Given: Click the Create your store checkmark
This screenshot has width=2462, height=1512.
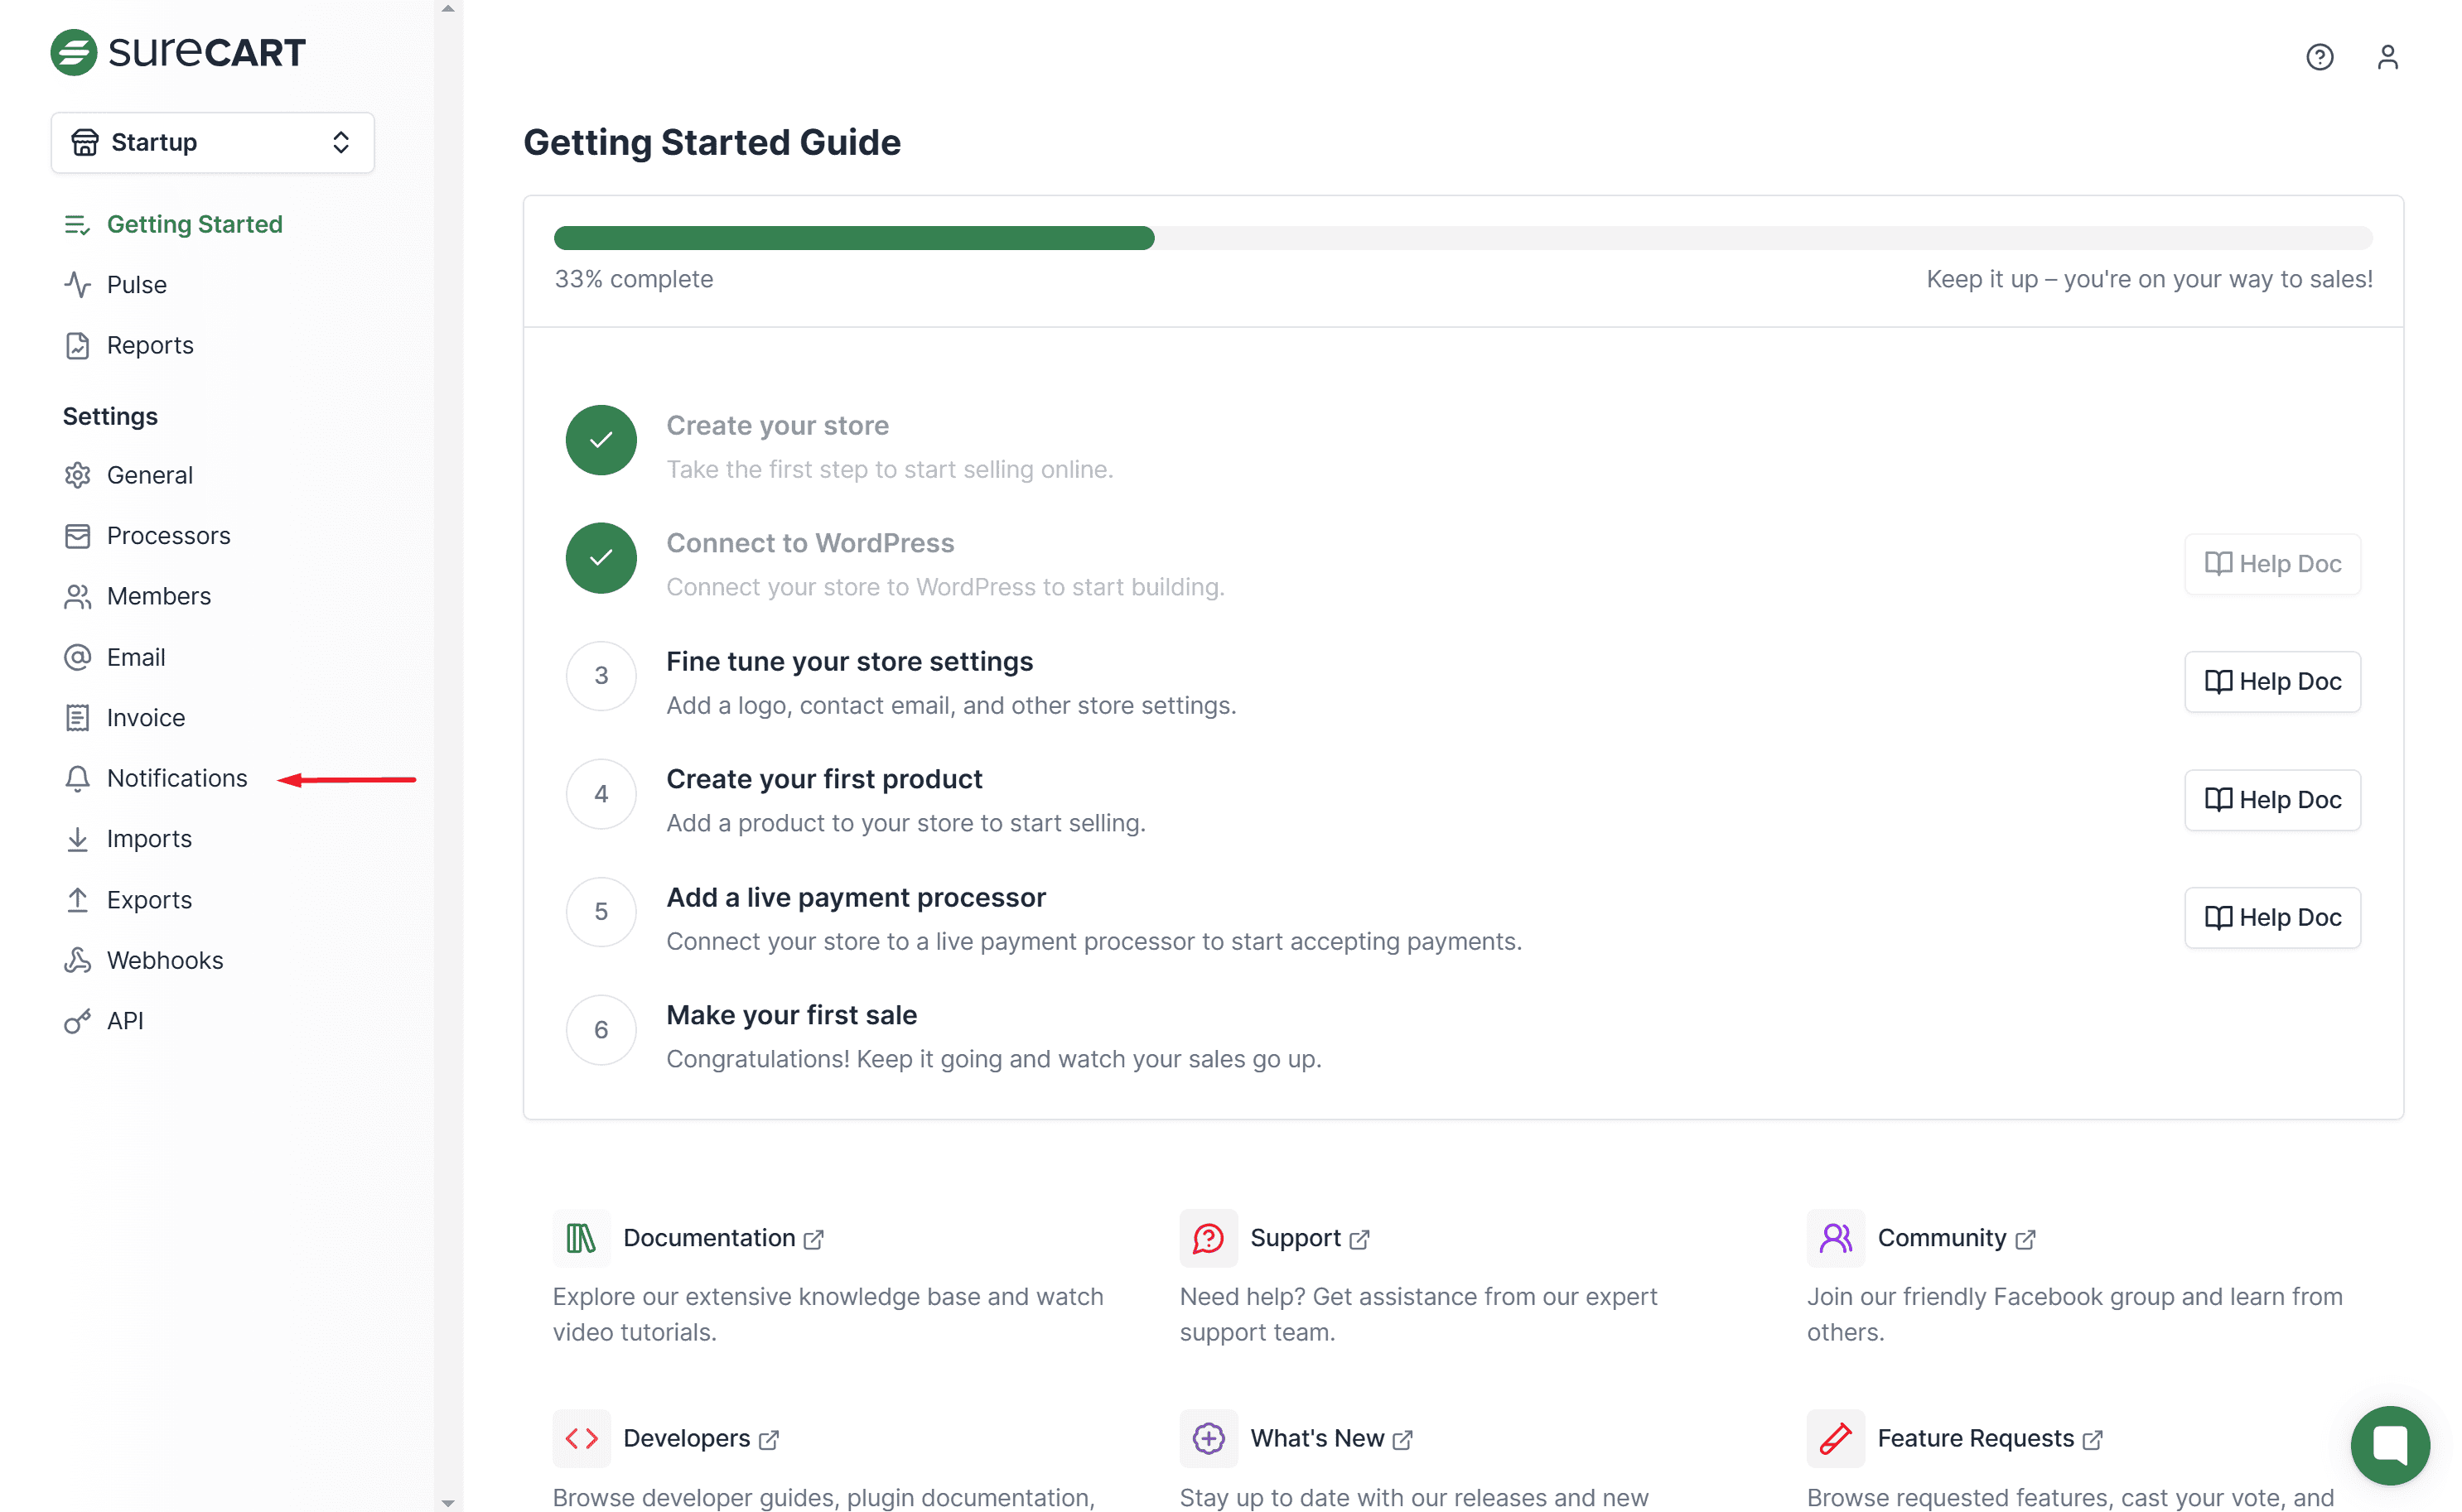Looking at the screenshot, I should (601, 440).
